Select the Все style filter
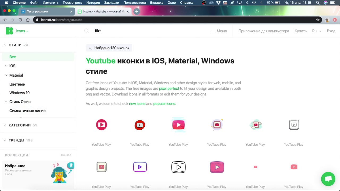The width and height of the screenshot is (340, 191). coord(38,57)
